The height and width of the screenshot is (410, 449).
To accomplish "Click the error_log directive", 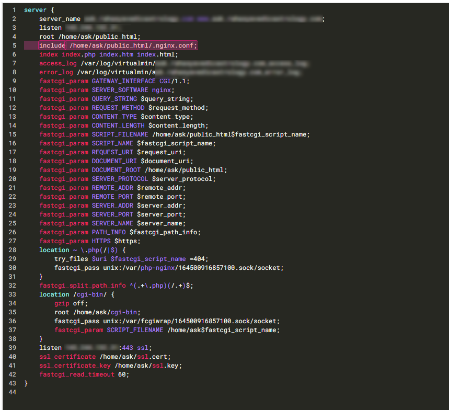I will [56, 72].
